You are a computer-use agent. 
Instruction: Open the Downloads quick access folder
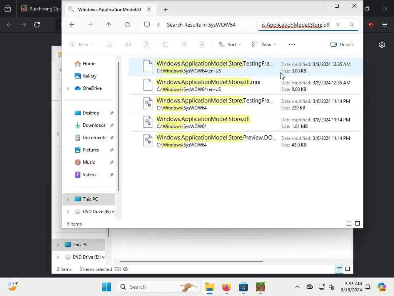point(94,125)
